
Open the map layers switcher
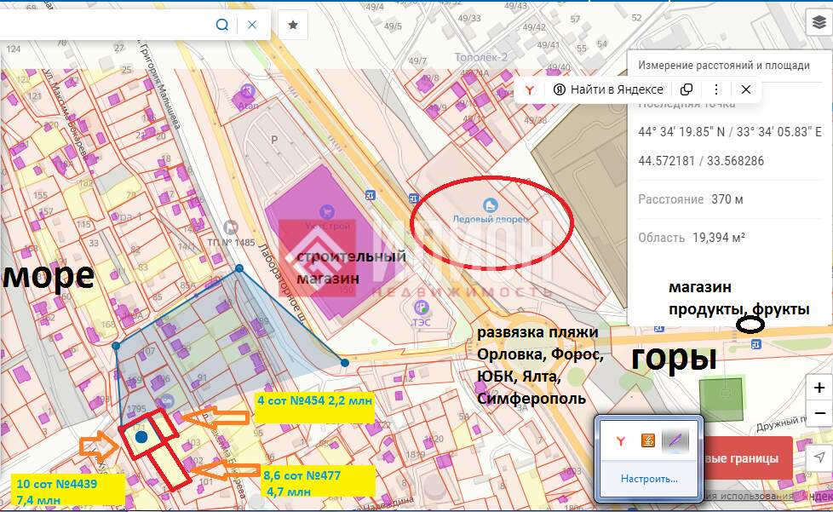pyautogui.click(x=819, y=23)
